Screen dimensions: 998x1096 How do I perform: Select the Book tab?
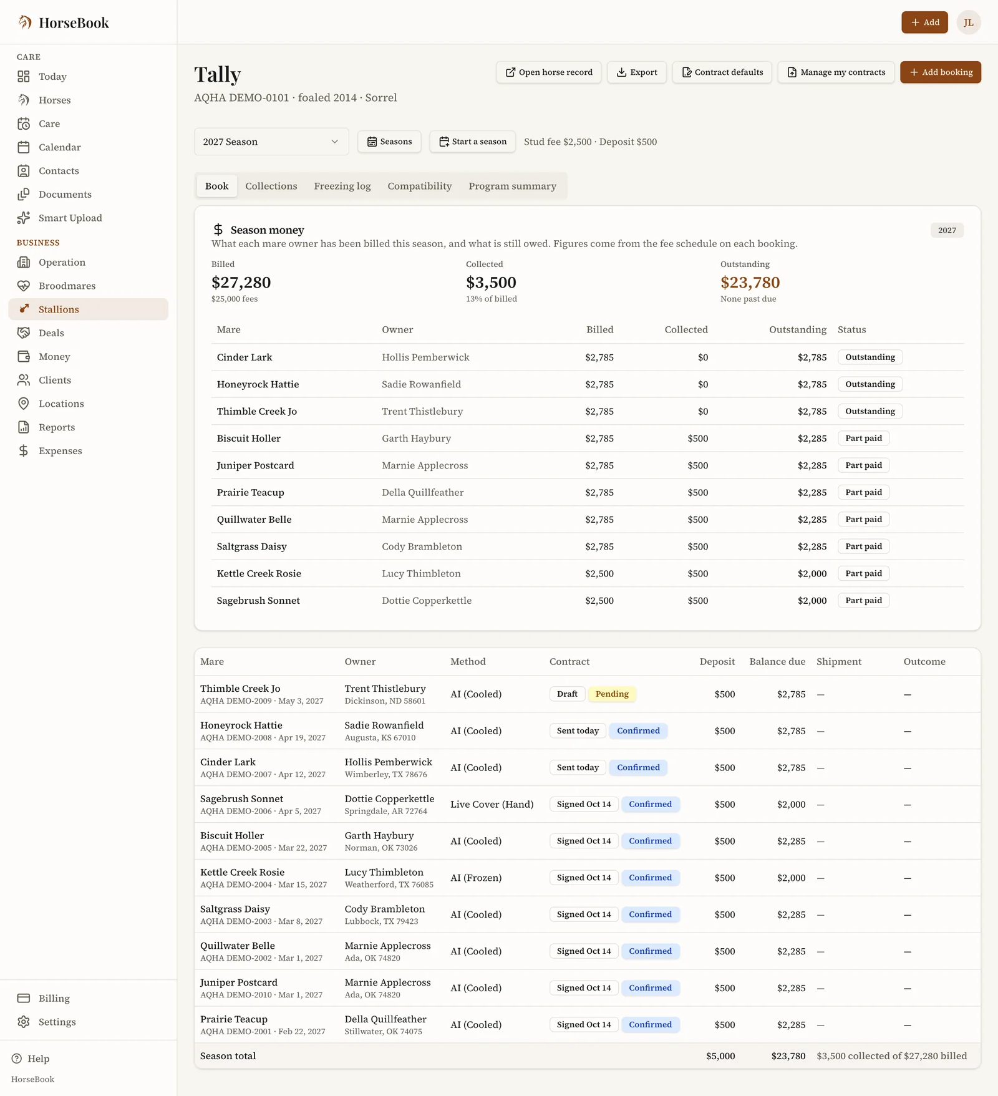pos(217,187)
